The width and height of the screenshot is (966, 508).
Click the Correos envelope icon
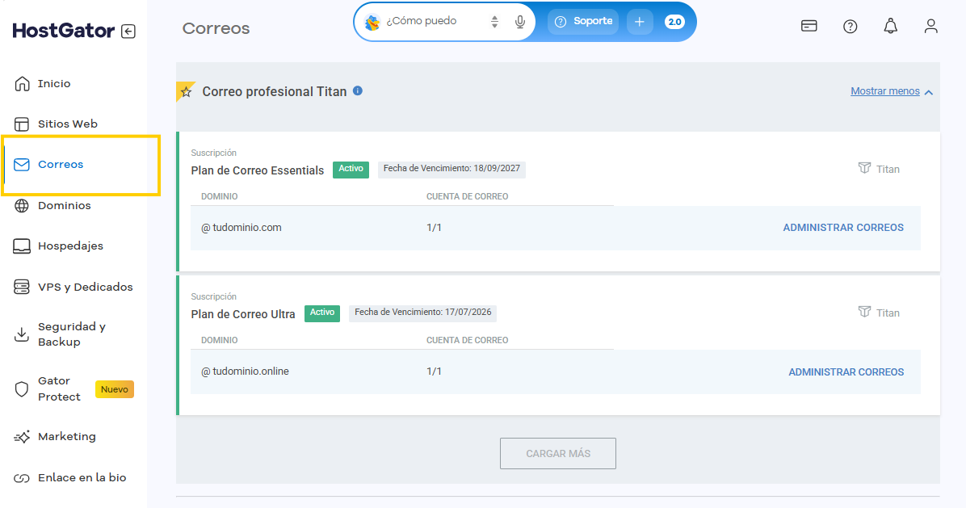point(22,165)
